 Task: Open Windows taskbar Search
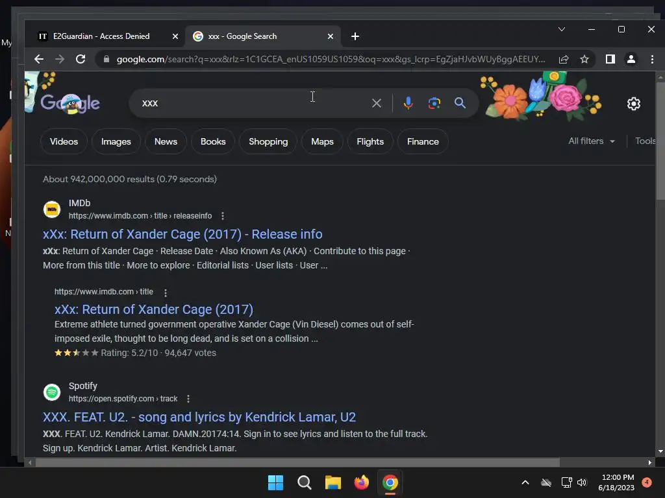(x=304, y=482)
